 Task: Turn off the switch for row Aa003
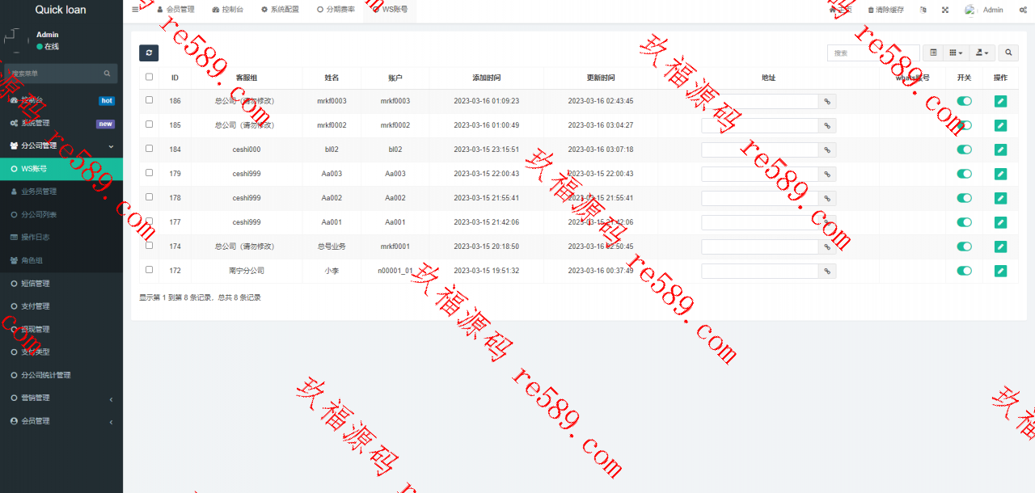coord(964,174)
